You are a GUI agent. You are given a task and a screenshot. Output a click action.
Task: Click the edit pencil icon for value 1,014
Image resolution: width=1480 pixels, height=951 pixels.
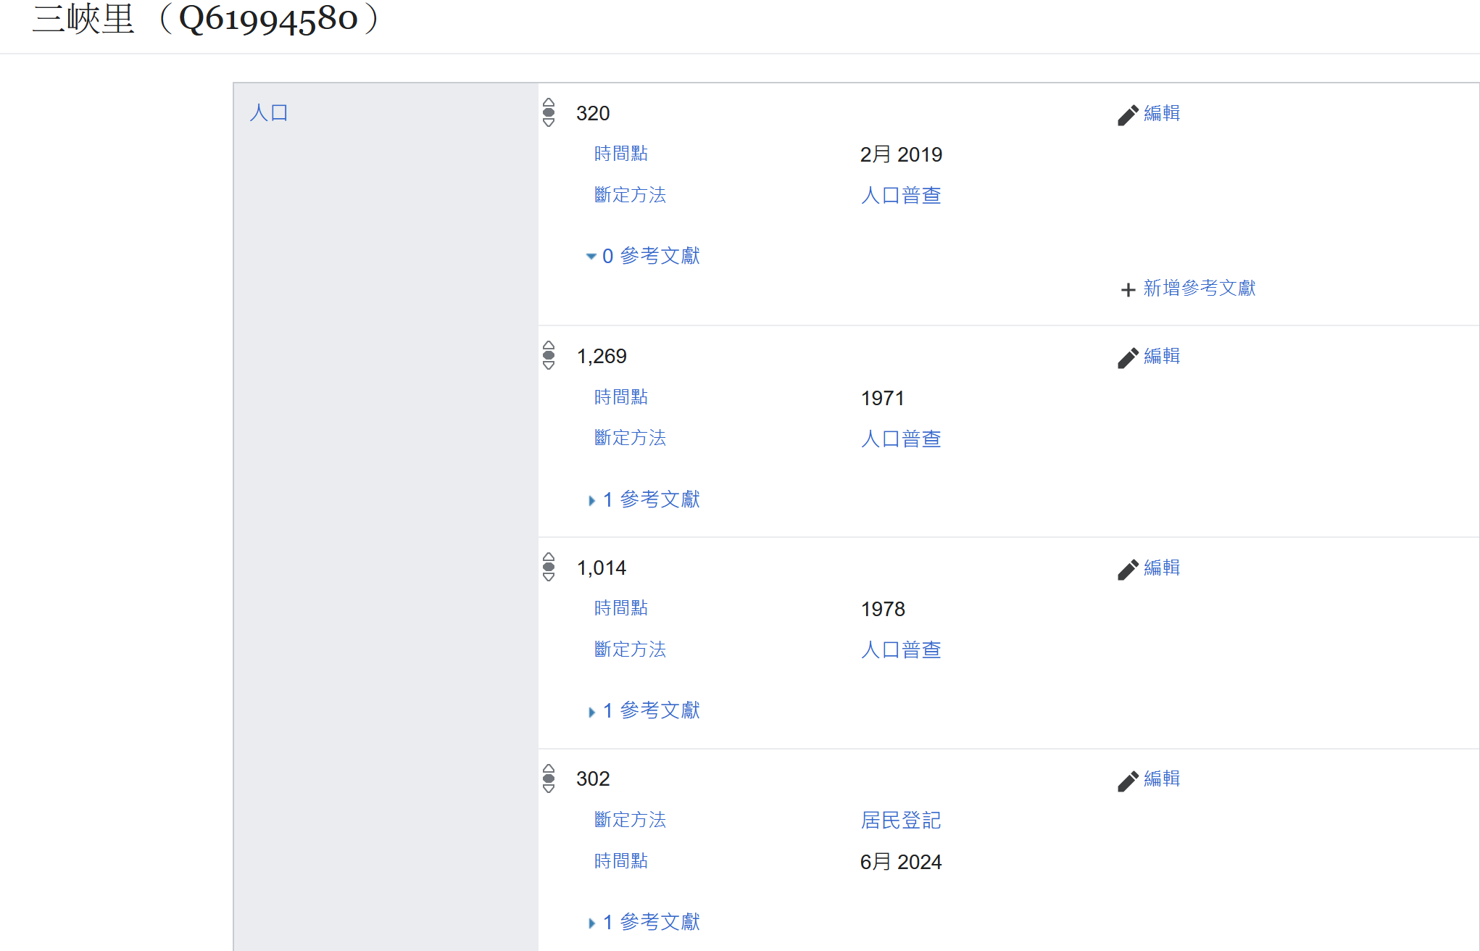(x=1128, y=570)
